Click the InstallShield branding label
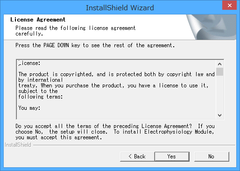This screenshot has width=240, height=171. pyautogui.click(x=18, y=145)
